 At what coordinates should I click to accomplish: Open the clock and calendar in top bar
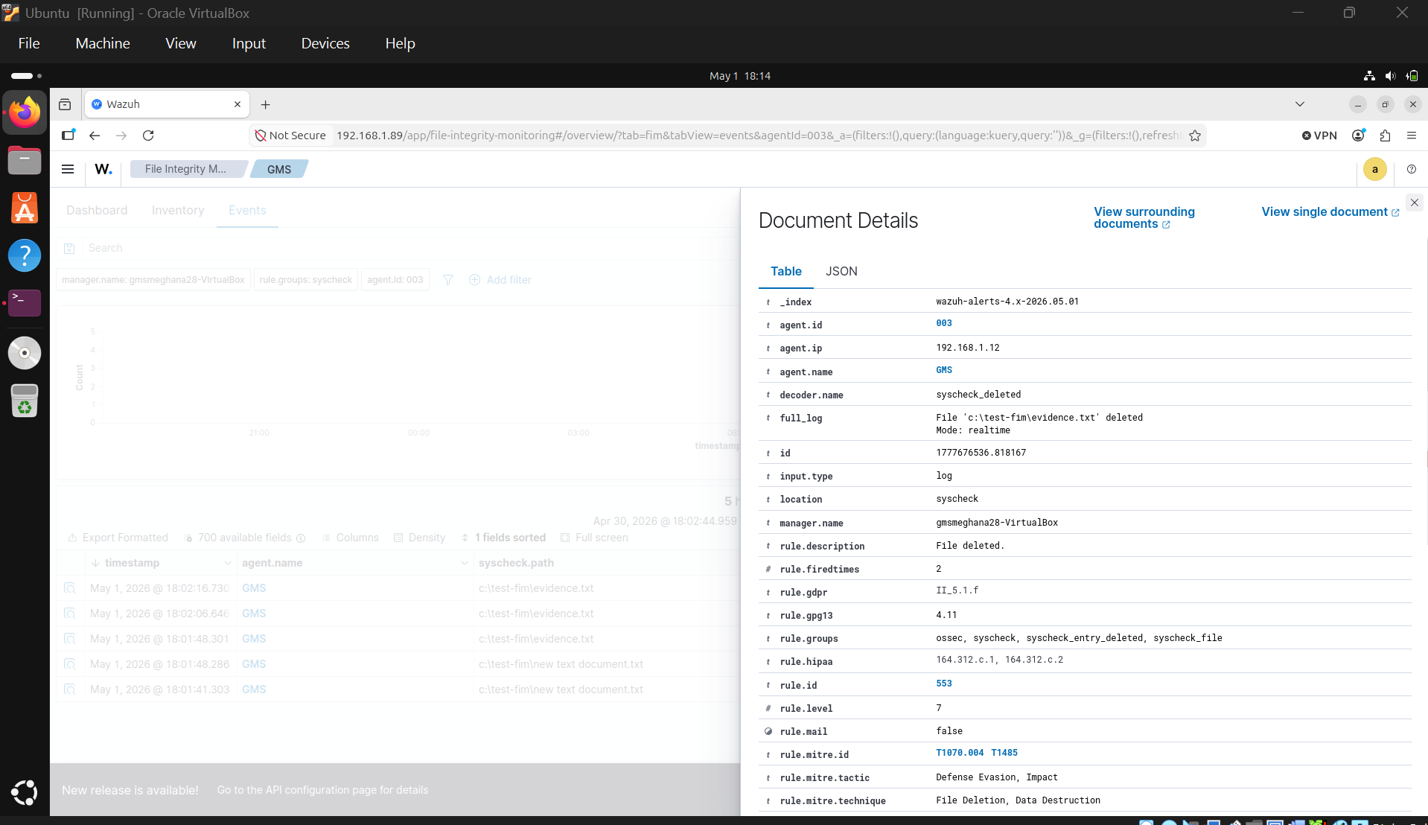pos(740,76)
